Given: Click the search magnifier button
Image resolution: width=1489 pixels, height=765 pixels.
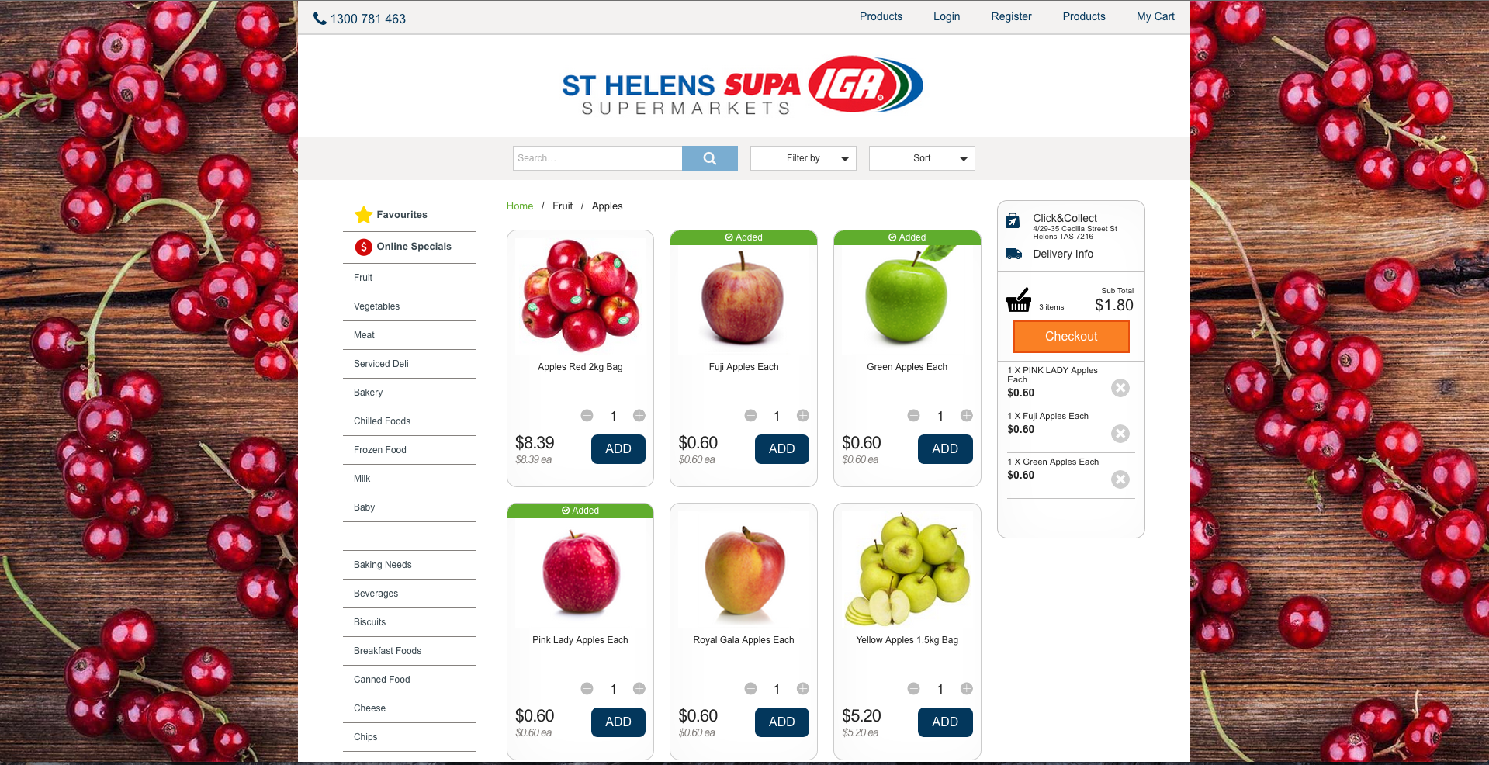Looking at the screenshot, I should [709, 158].
